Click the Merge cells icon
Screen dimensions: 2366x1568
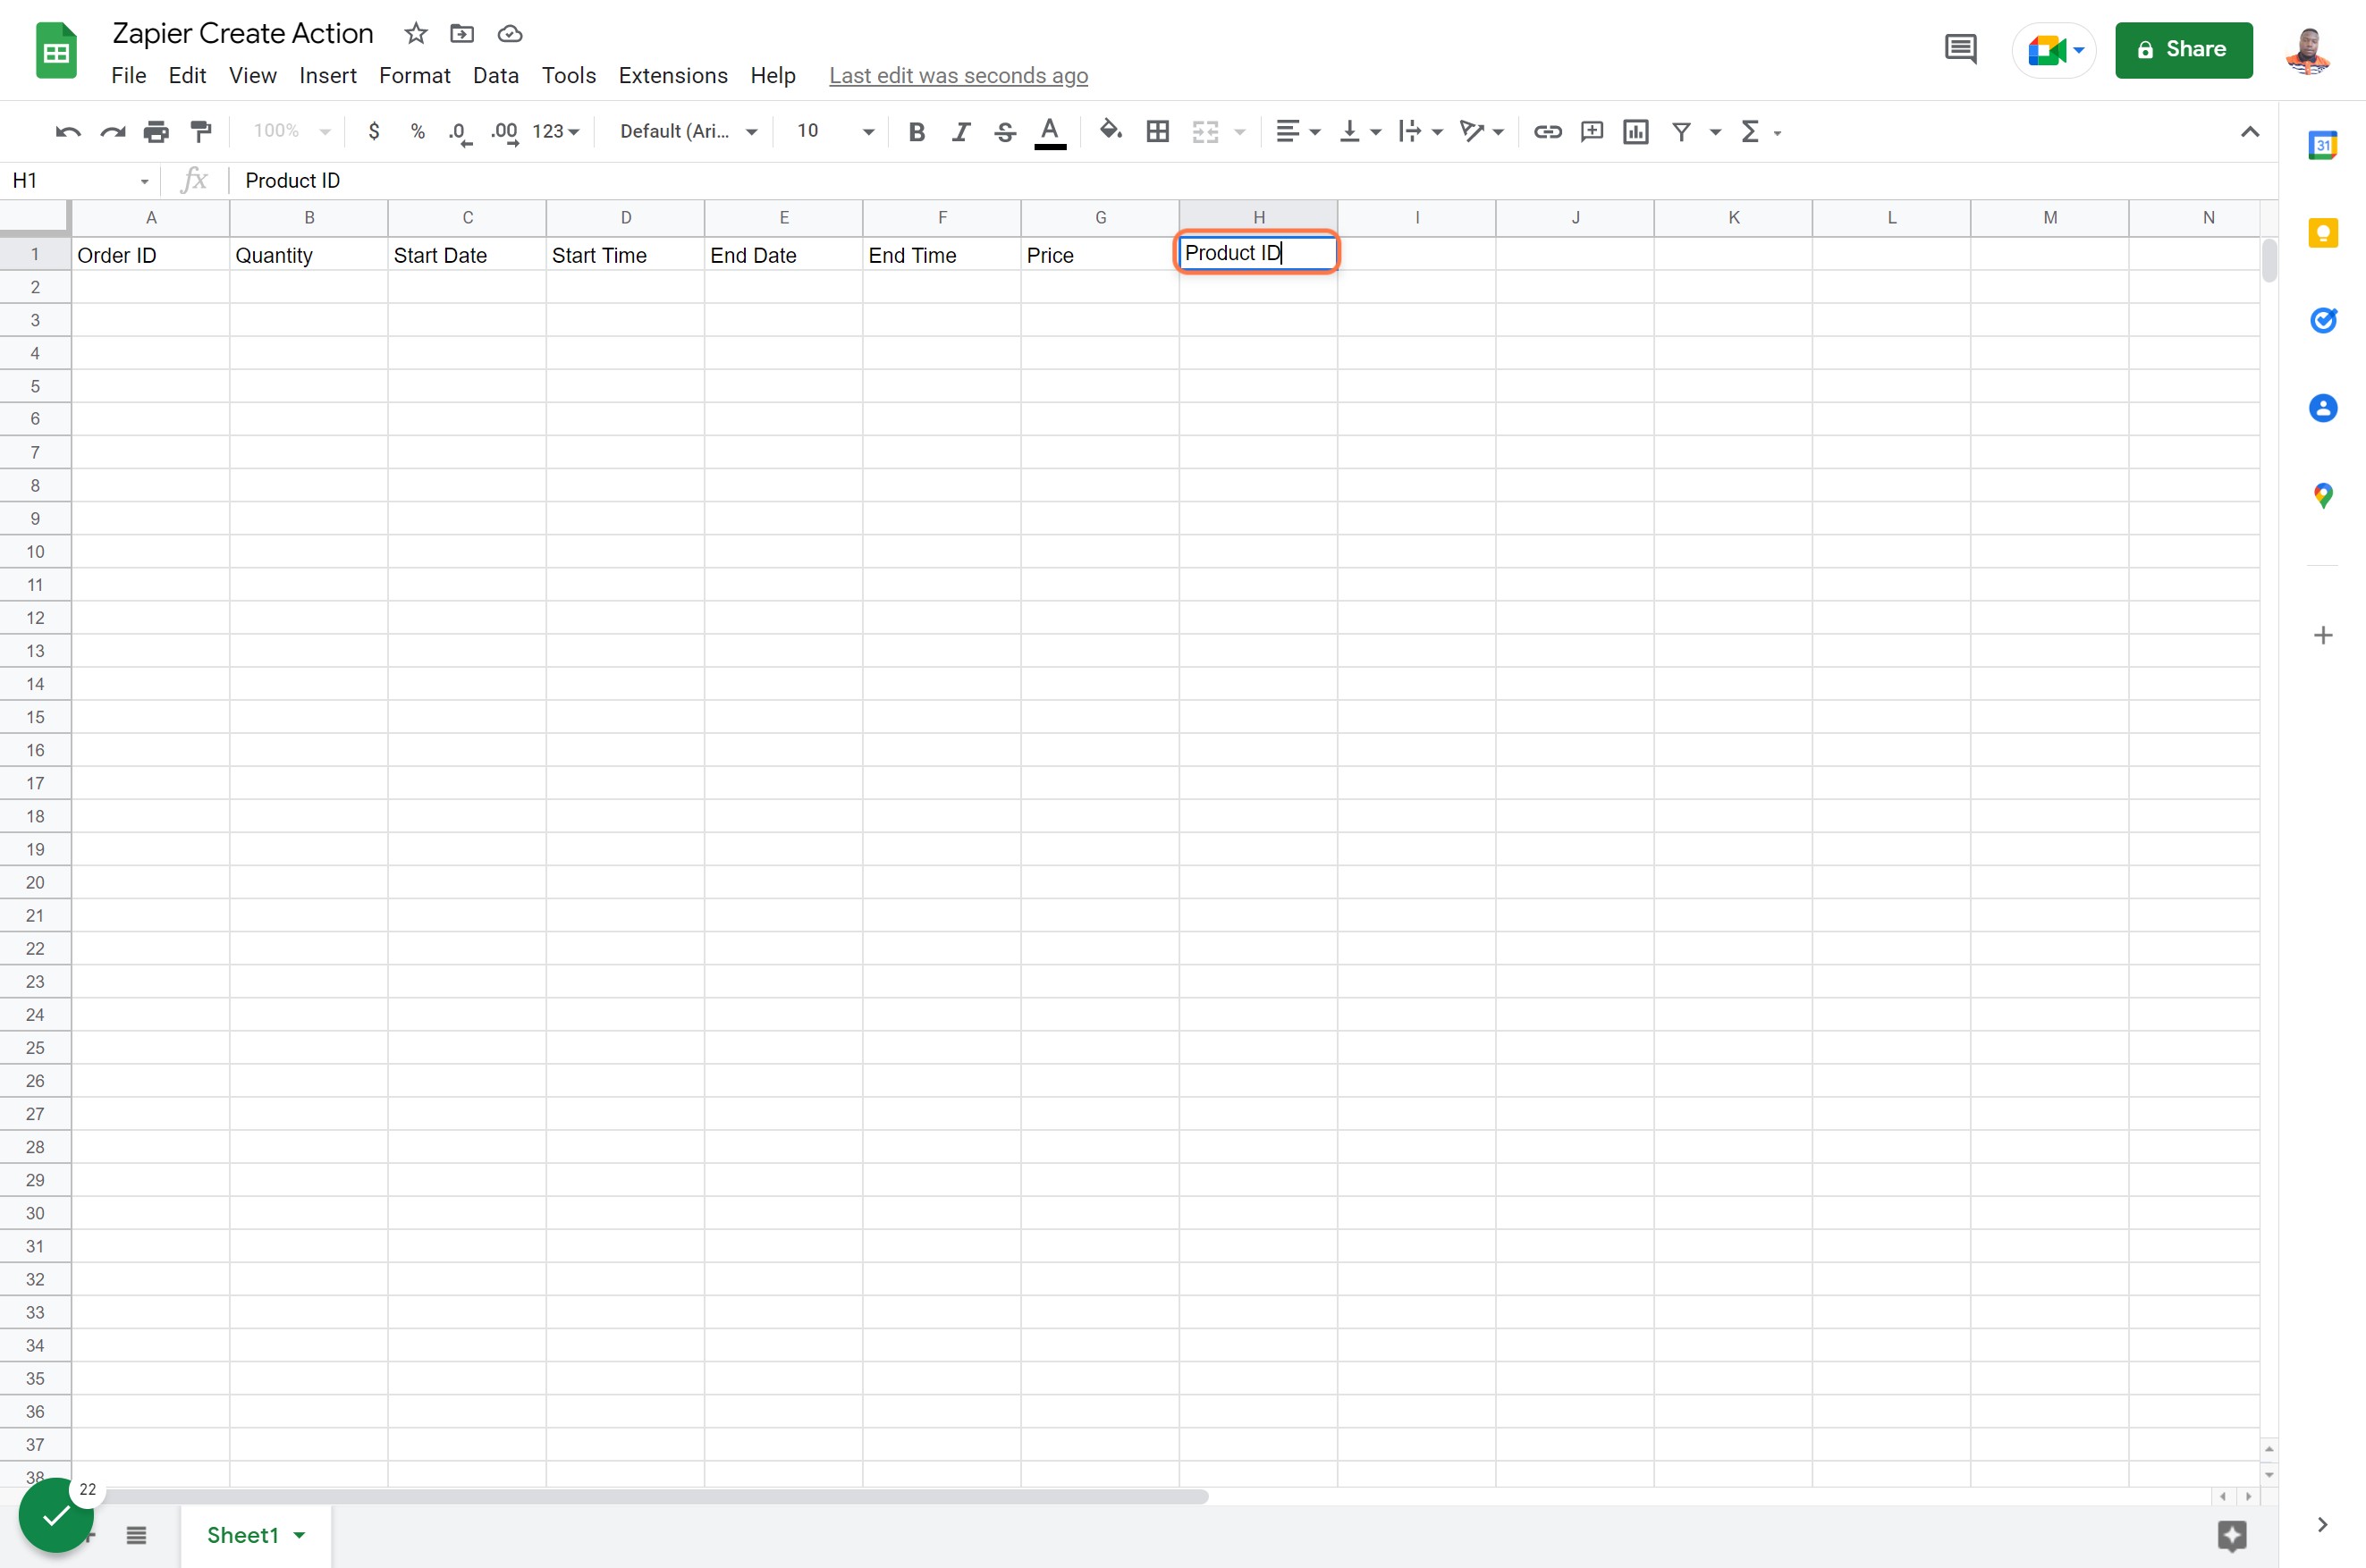tap(1206, 132)
